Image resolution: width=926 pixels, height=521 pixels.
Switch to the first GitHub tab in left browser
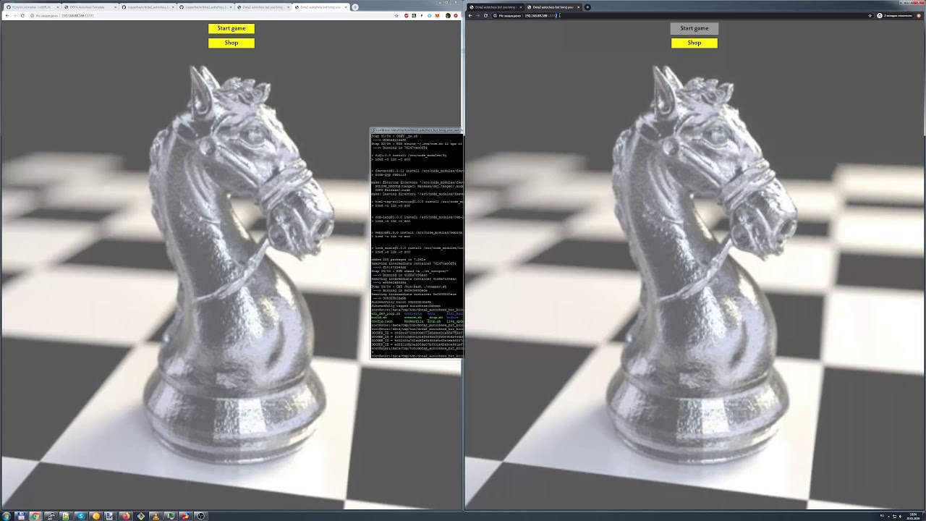(x=32, y=7)
